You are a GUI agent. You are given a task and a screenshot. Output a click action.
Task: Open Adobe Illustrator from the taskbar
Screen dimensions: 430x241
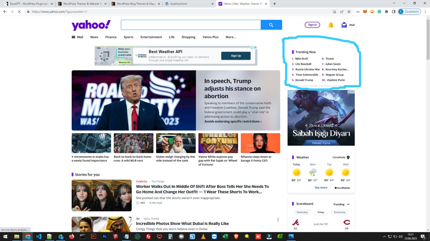pyautogui.click(x=94, y=236)
